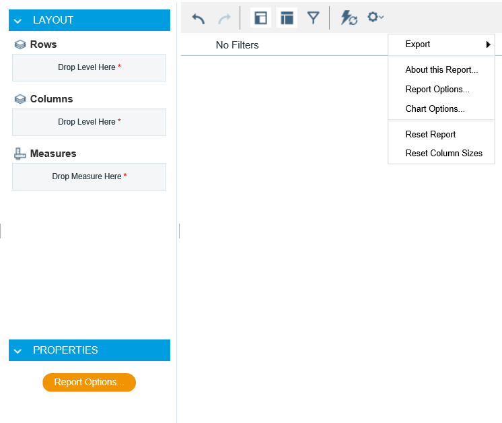Select Reset Report menu entry
The width and height of the screenshot is (502, 423).
[x=431, y=135]
